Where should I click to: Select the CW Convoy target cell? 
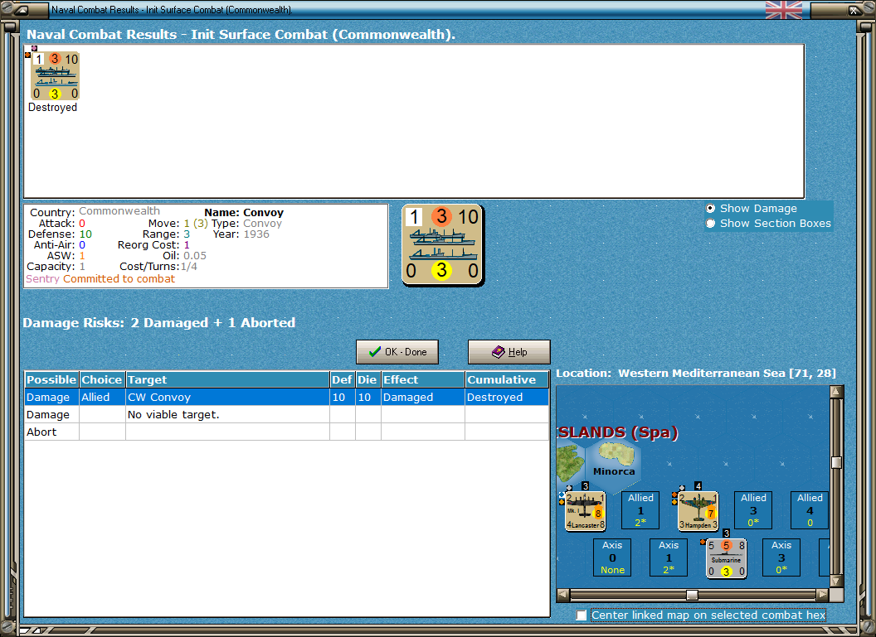coord(227,397)
